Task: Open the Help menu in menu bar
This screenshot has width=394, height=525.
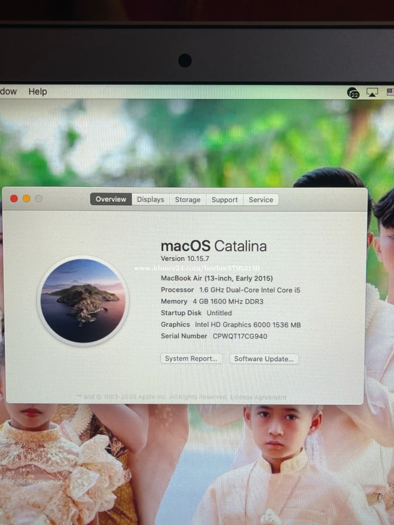Action: (x=38, y=91)
